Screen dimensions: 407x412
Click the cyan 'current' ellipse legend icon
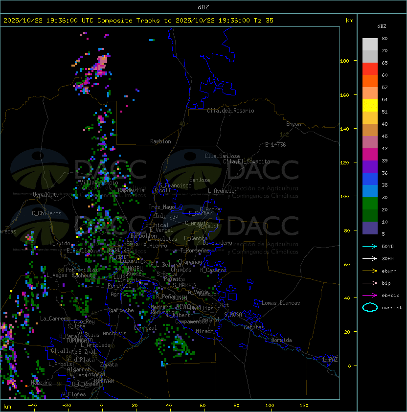tap(370, 307)
